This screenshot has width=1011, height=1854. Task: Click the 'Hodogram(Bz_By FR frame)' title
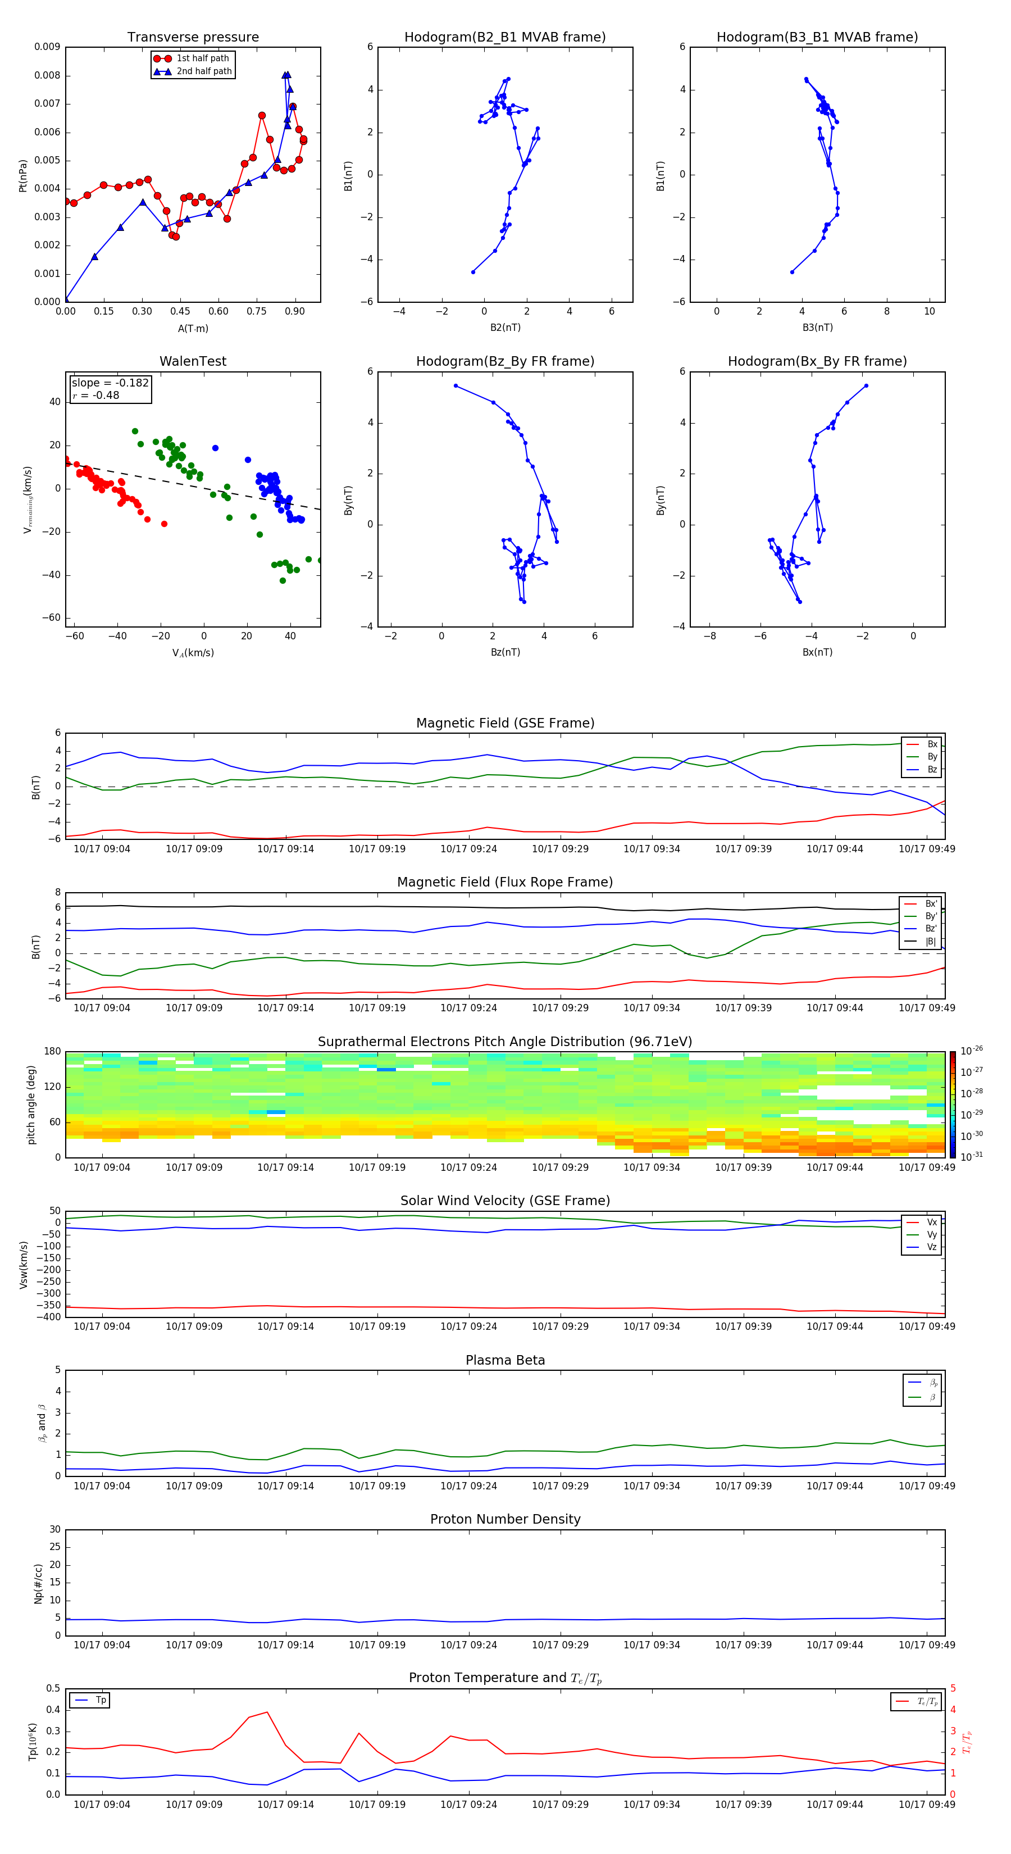tap(505, 361)
